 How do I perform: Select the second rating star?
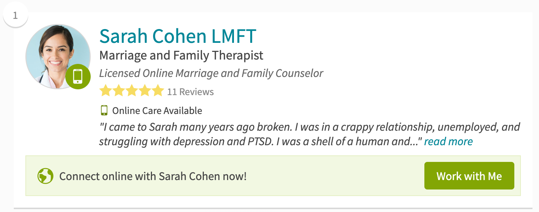click(119, 91)
